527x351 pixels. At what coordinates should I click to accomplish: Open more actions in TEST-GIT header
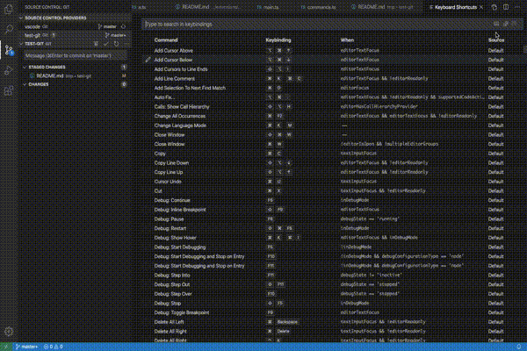pyautogui.click(x=126, y=44)
